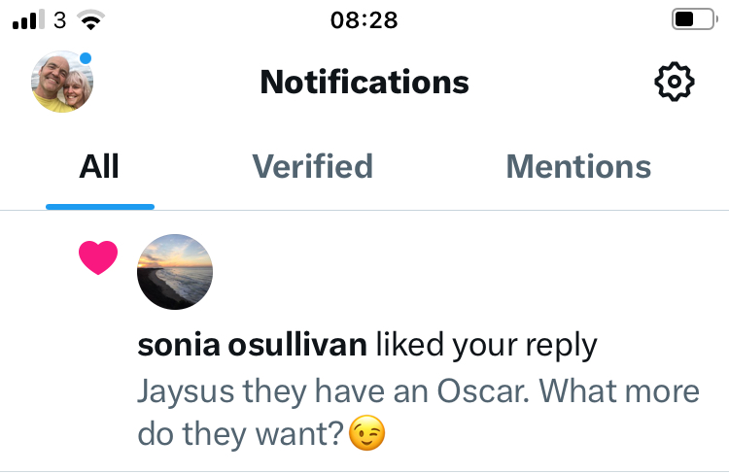Tap the Wi-Fi status icon

tap(92, 19)
